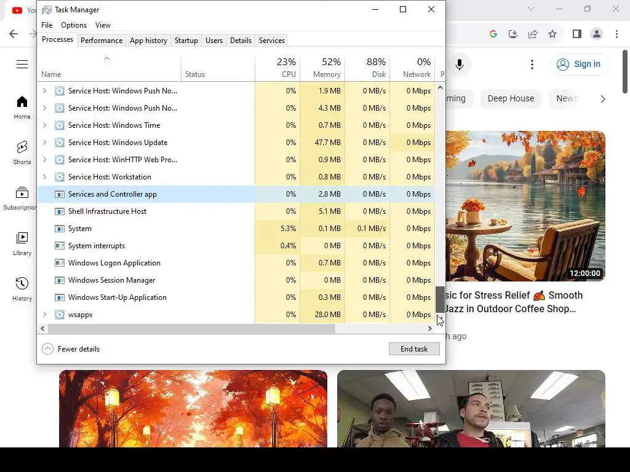Viewport: 630px width, 472px height.
Task: Switch to the Services tab
Action: coord(272,41)
